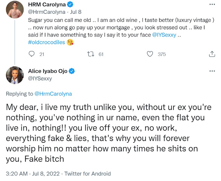Image resolution: width=221 pixels, height=181 pixels.
Task: Click the HRM Carolyna display name
Action: [46, 5]
